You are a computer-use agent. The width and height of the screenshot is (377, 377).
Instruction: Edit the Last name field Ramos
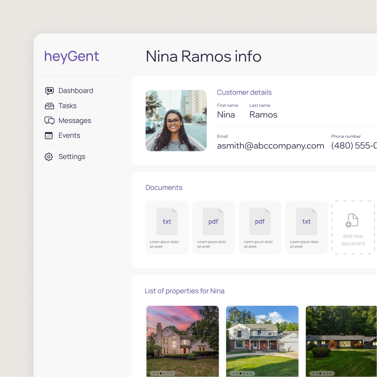point(263,115)
